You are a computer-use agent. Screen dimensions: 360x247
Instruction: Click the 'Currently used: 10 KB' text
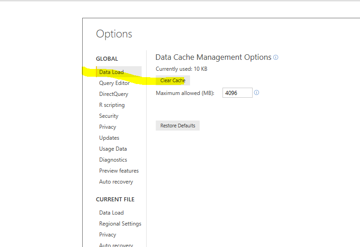tap(181, 69)
